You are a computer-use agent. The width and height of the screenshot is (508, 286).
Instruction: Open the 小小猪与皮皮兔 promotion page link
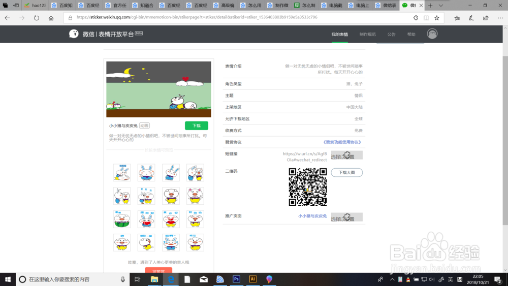[312, 216]
